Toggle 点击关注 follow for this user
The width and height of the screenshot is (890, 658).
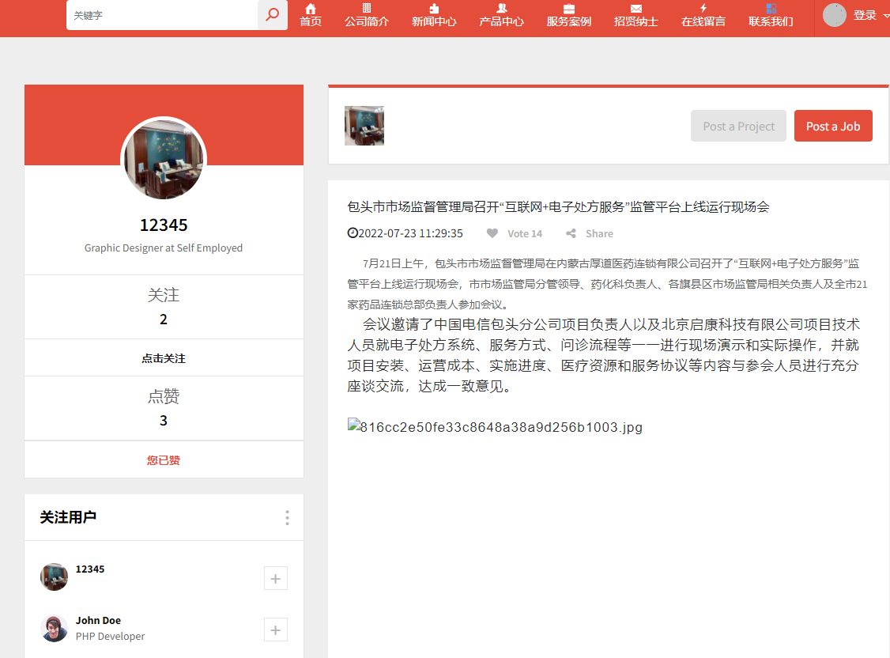tap(164, 358)
